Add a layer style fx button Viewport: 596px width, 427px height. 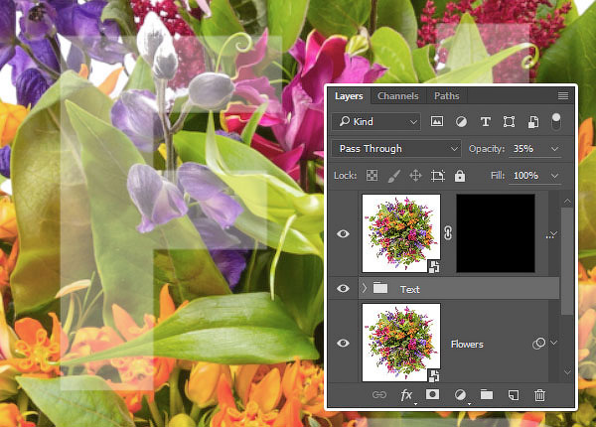[x=406, y=395]
